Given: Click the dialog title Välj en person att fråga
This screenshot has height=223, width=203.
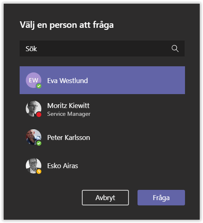Looking at the screenshot, I should (x=67, y=25).
